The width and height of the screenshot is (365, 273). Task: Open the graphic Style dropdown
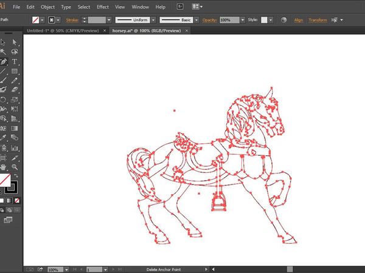click(x=271, y=20)
